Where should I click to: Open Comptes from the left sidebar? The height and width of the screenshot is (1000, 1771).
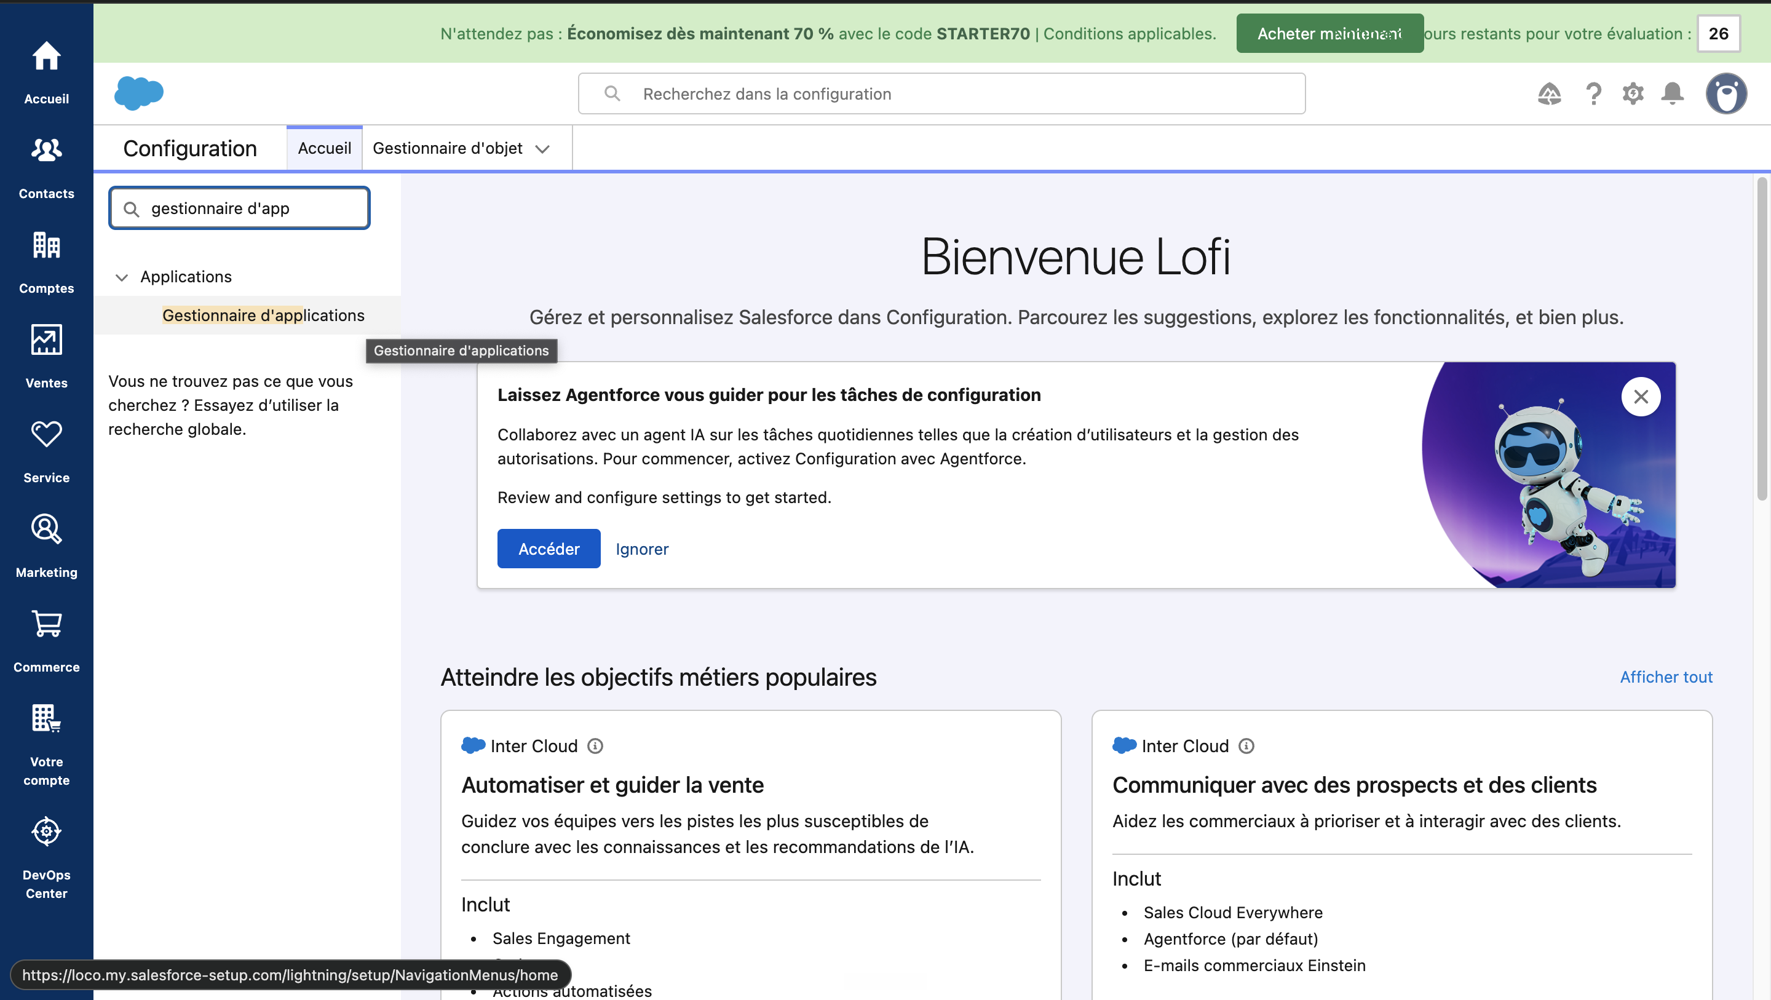pos(46,262)
